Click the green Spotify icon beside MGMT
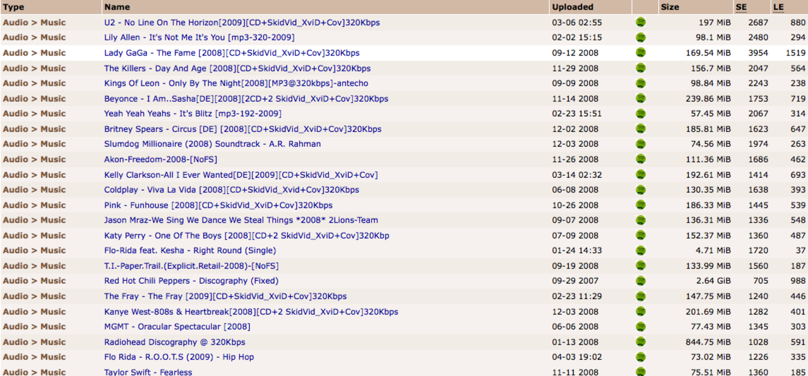The width and height of the screenshot is (808, 376). point(641,327)
